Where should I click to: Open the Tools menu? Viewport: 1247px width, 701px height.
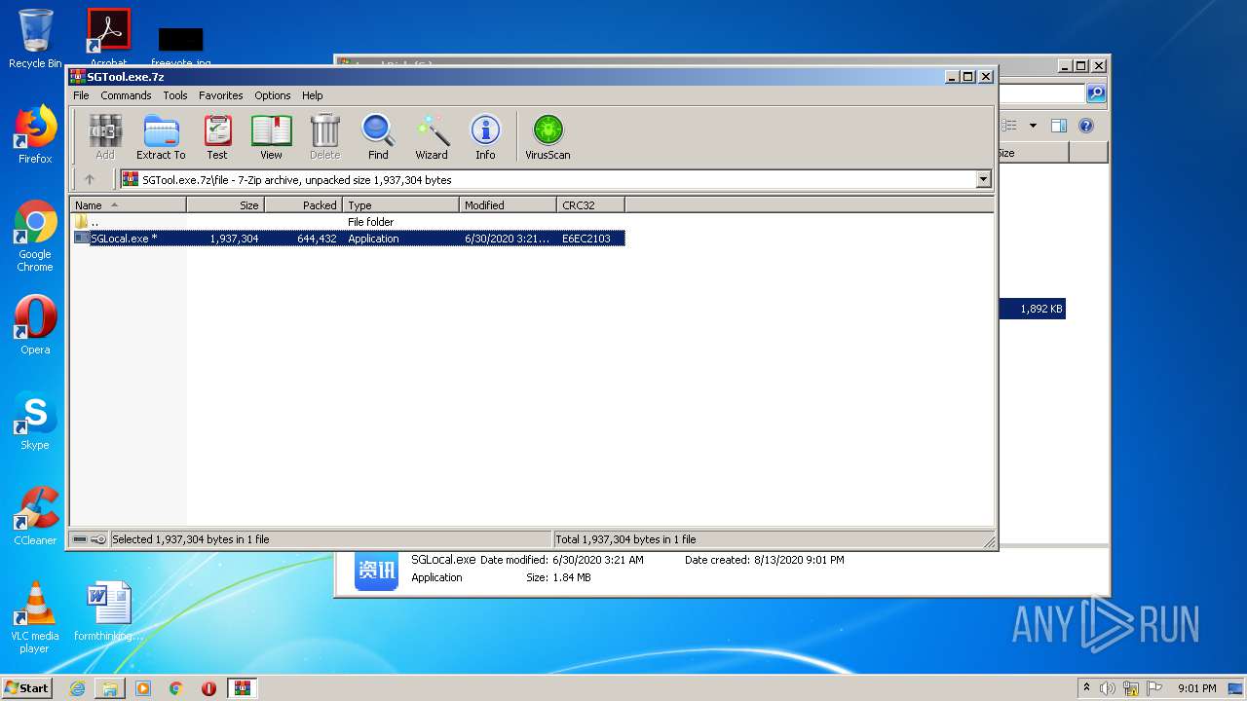pos(175,95)
